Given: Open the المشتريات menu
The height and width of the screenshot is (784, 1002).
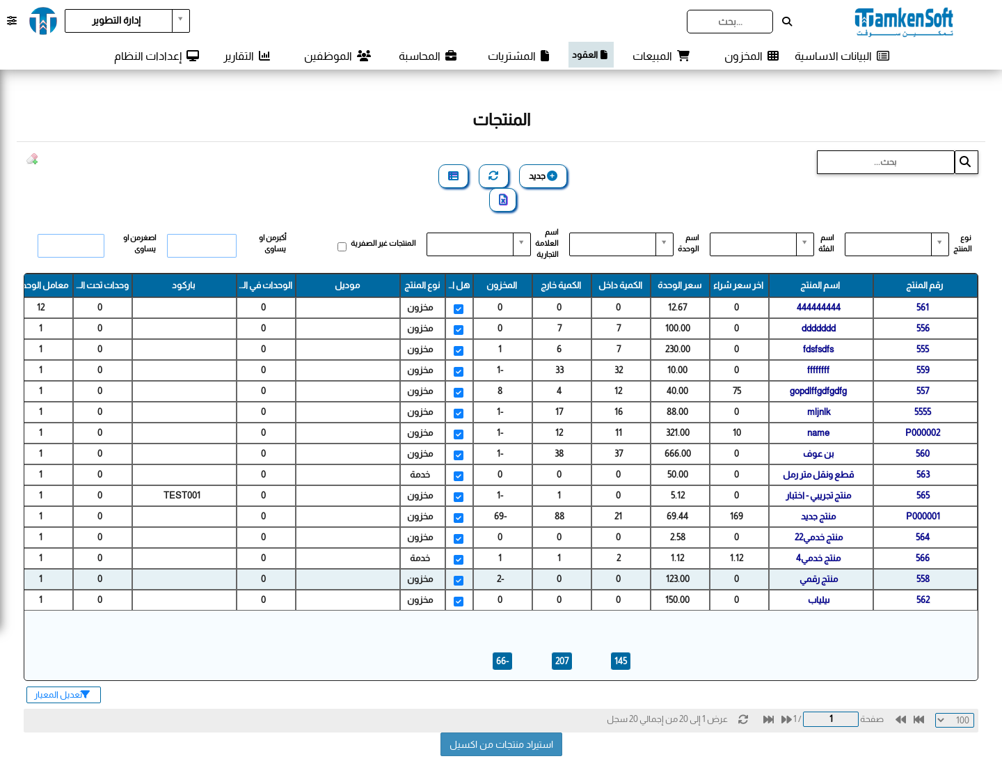Looking at the screenshot, I should (518, 56).
